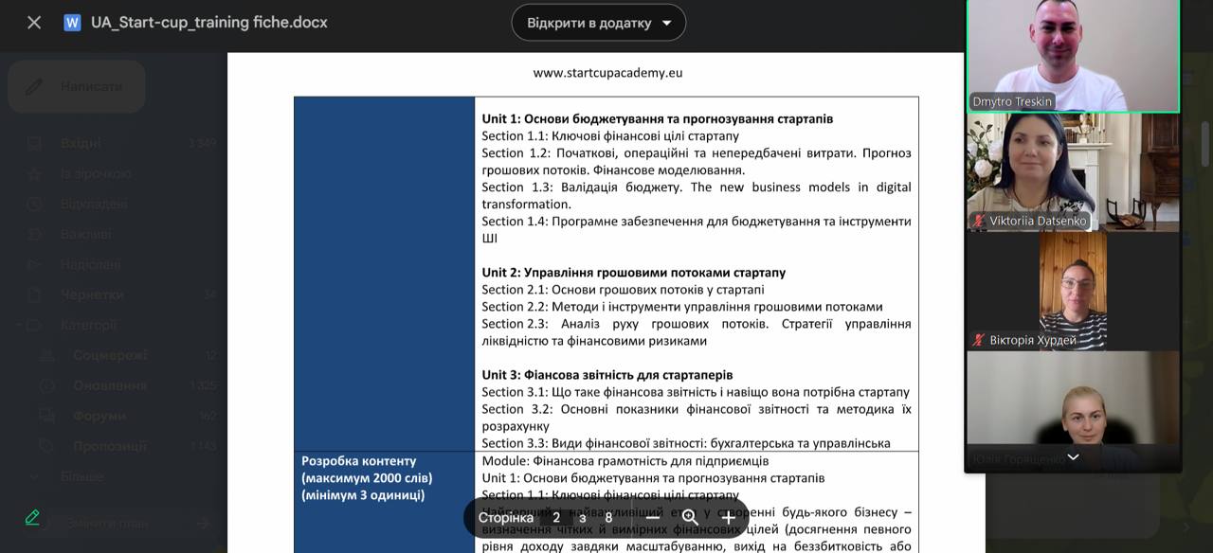Click the "Сторінка" page label in the toolbar
This screenshot has width=1213, height=553.
[x=505, y=517]
